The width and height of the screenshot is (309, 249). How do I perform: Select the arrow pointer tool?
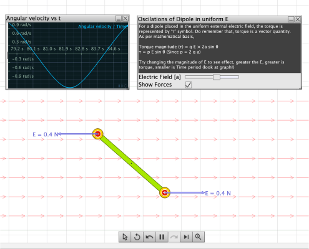tap(125, 237)
